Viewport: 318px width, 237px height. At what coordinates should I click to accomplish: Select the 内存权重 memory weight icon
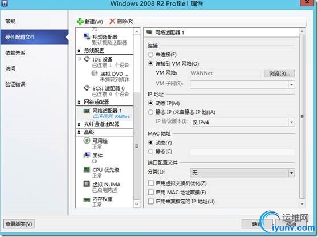point(87,200)
